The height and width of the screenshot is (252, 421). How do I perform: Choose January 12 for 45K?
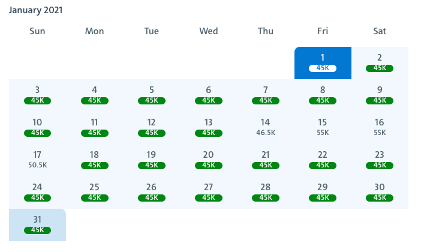click(151, 127)
